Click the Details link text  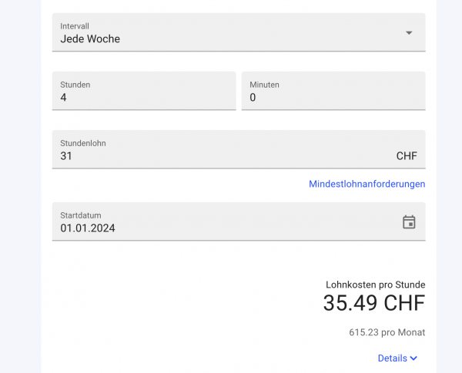[x=392, y=358]
